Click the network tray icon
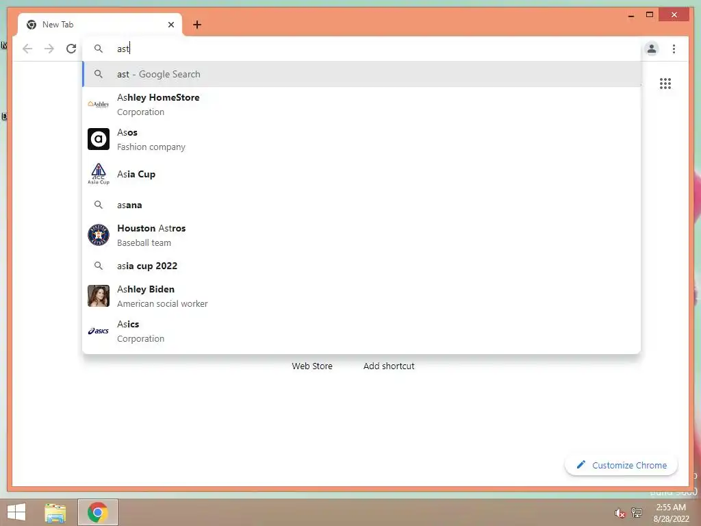This screenshot has height=526, width=701. [637, 512]
